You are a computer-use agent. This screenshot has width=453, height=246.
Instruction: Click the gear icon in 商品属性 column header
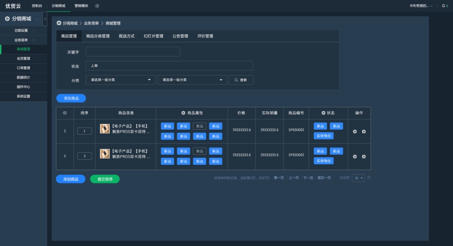183,113
